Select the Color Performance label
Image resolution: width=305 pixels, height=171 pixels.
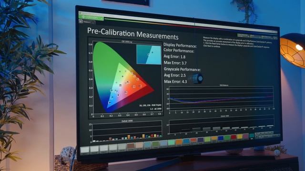(179, 51)
